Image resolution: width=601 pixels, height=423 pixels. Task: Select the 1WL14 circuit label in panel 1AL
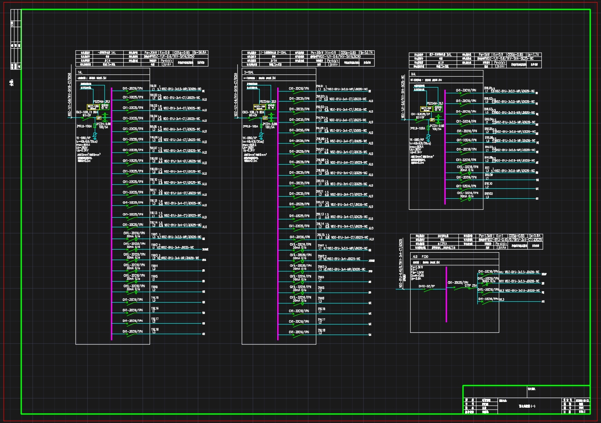pyautogui.click(x=154, y=222)
